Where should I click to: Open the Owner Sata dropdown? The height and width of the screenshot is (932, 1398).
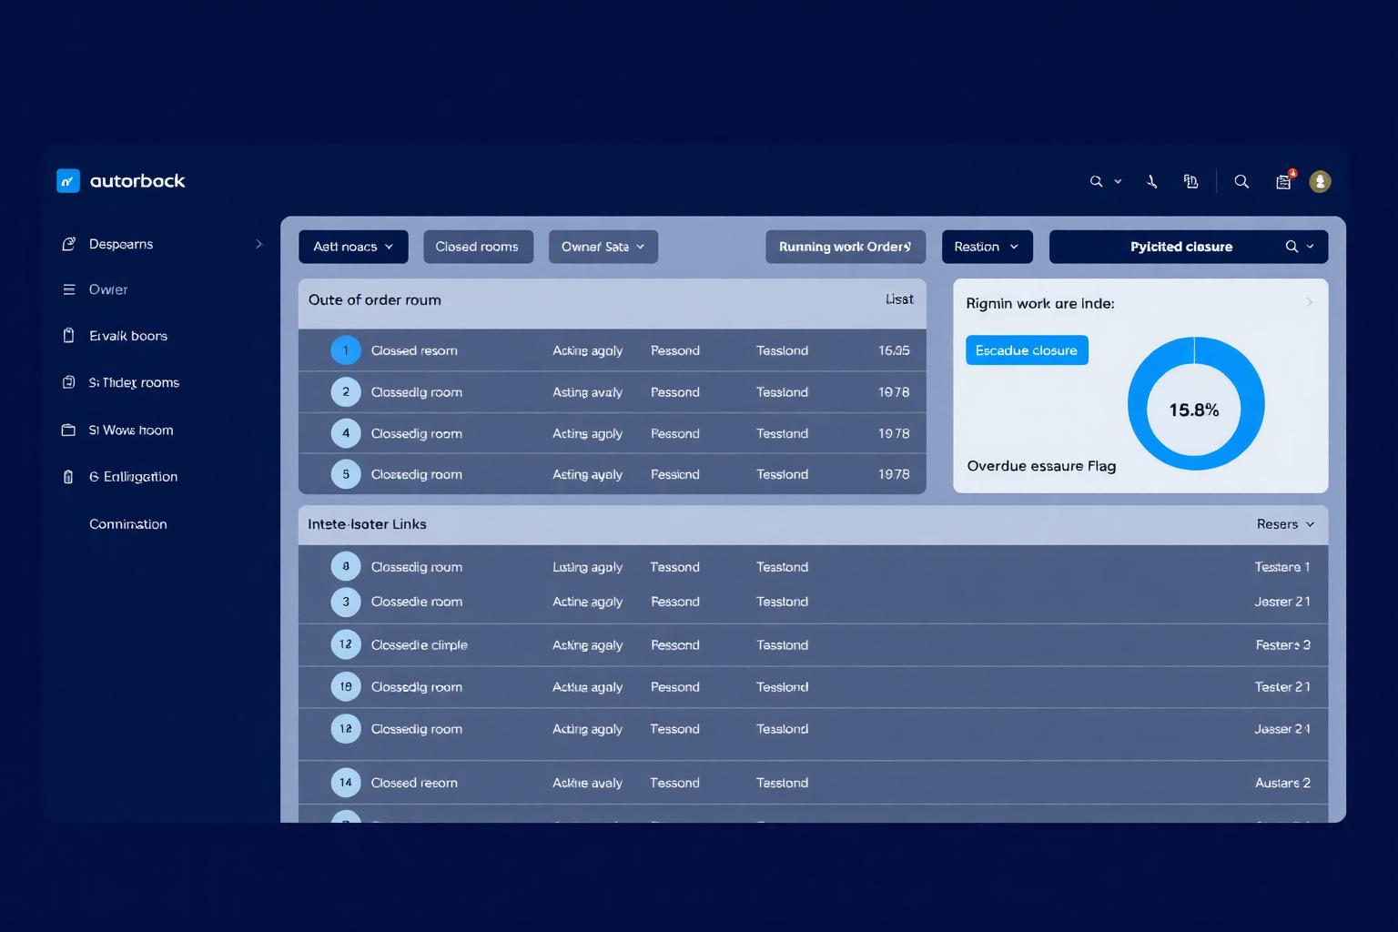[603, 247]
